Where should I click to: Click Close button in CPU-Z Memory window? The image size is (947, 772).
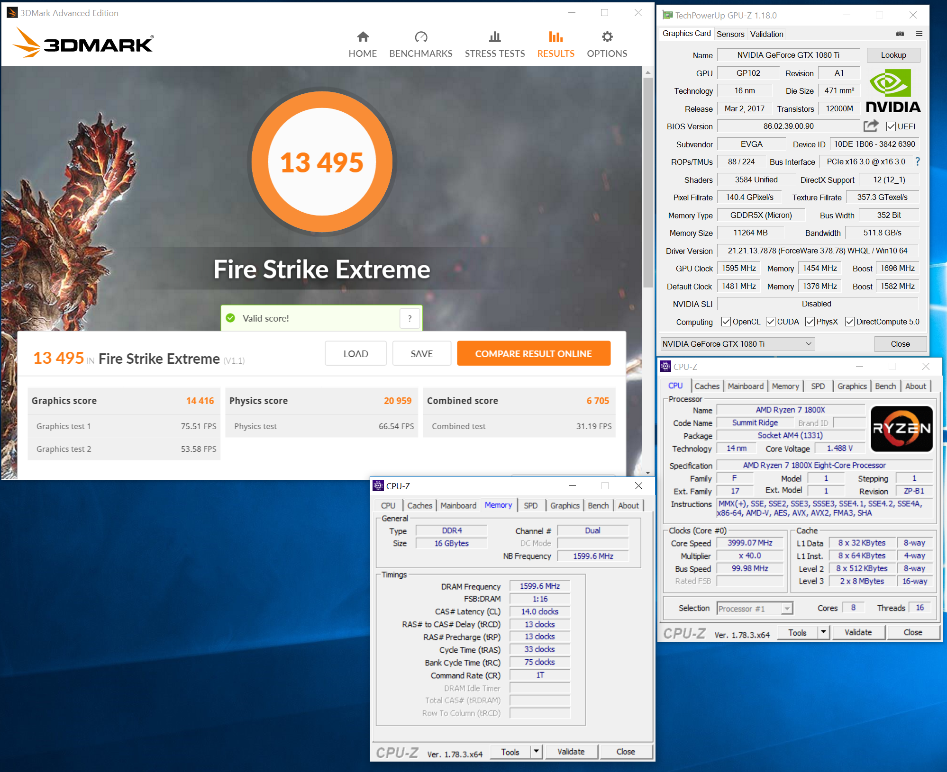click(625, 752)
